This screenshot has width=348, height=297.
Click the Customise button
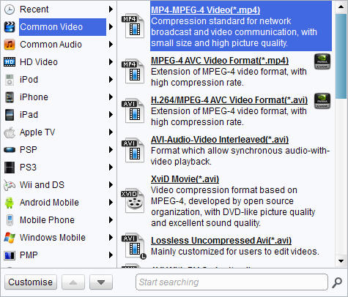point(31,282)
